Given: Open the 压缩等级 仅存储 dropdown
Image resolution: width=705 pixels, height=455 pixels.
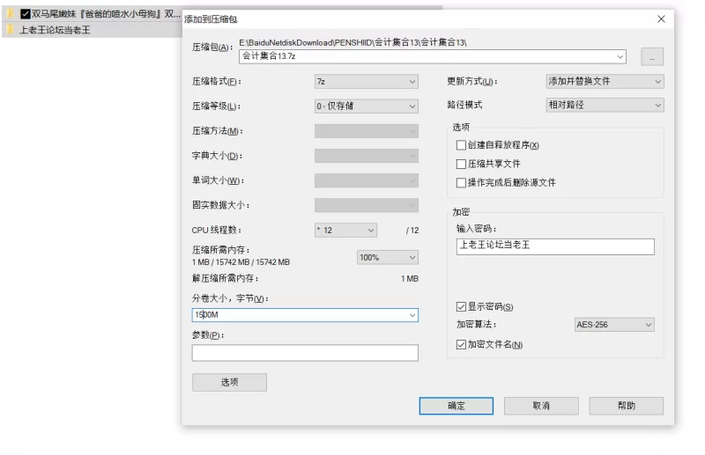Looking at the screenshot, I should pos(367,106).
